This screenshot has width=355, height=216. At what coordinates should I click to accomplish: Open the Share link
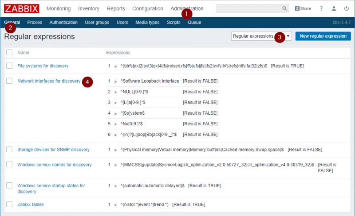(303, 8)
